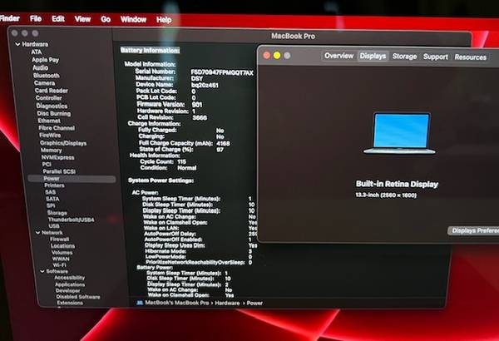Open the Edit menu
Screen dimensions: 499x341
[58, 19]
